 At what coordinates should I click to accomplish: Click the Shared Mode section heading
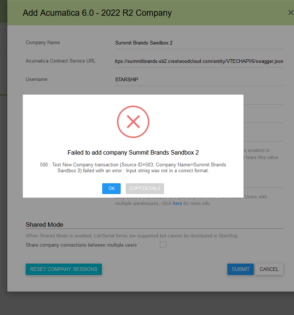click(x=44, y=225)
